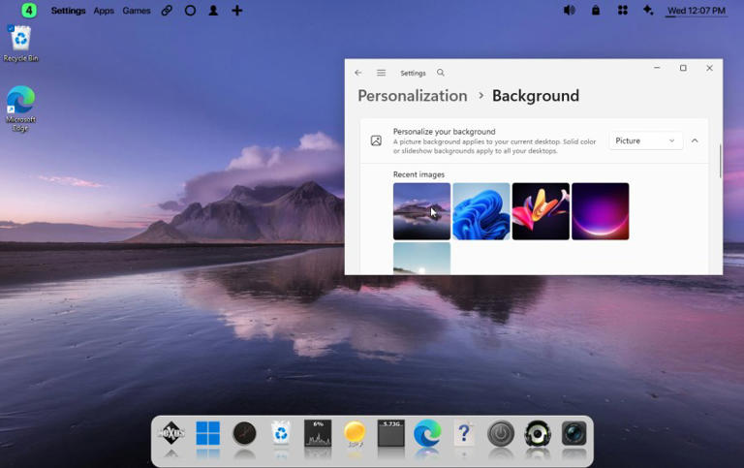Open the Games menu in top bar
This screenshot has height=468, width=744.
click(x=137, y=11)
